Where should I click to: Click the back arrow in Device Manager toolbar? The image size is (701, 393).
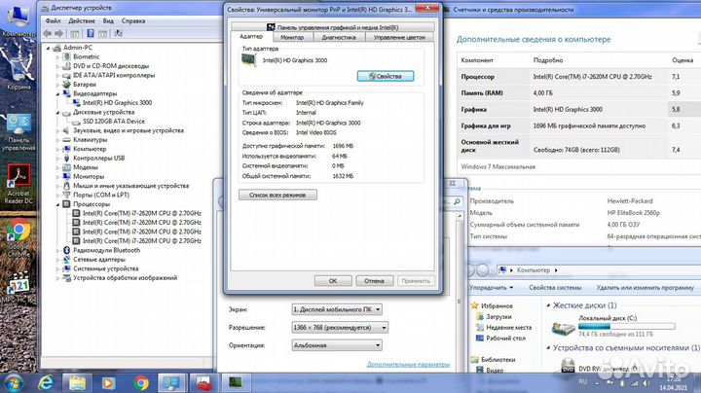tap(48, 33)
